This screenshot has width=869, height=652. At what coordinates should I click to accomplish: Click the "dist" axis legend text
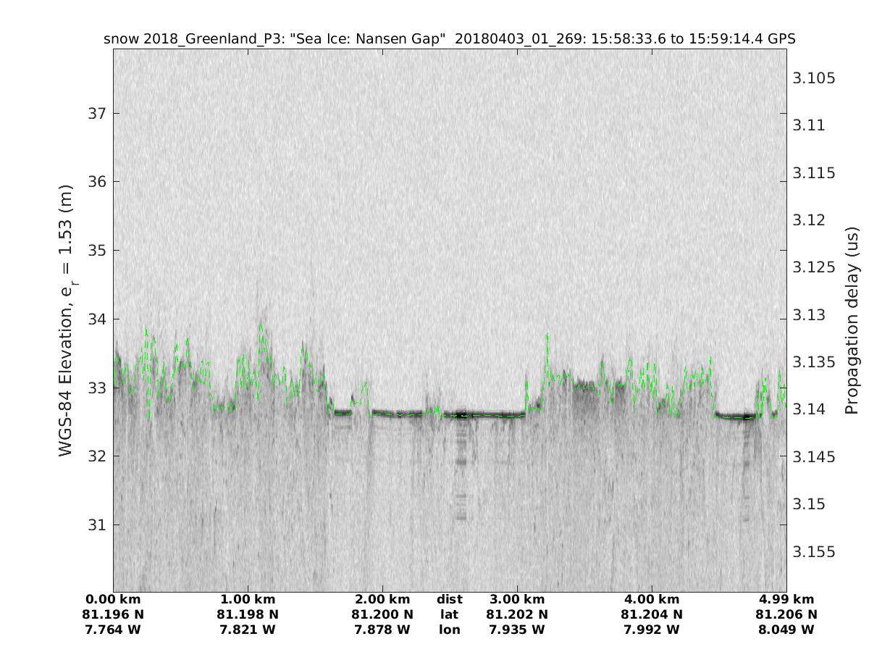tap(450, 599)
